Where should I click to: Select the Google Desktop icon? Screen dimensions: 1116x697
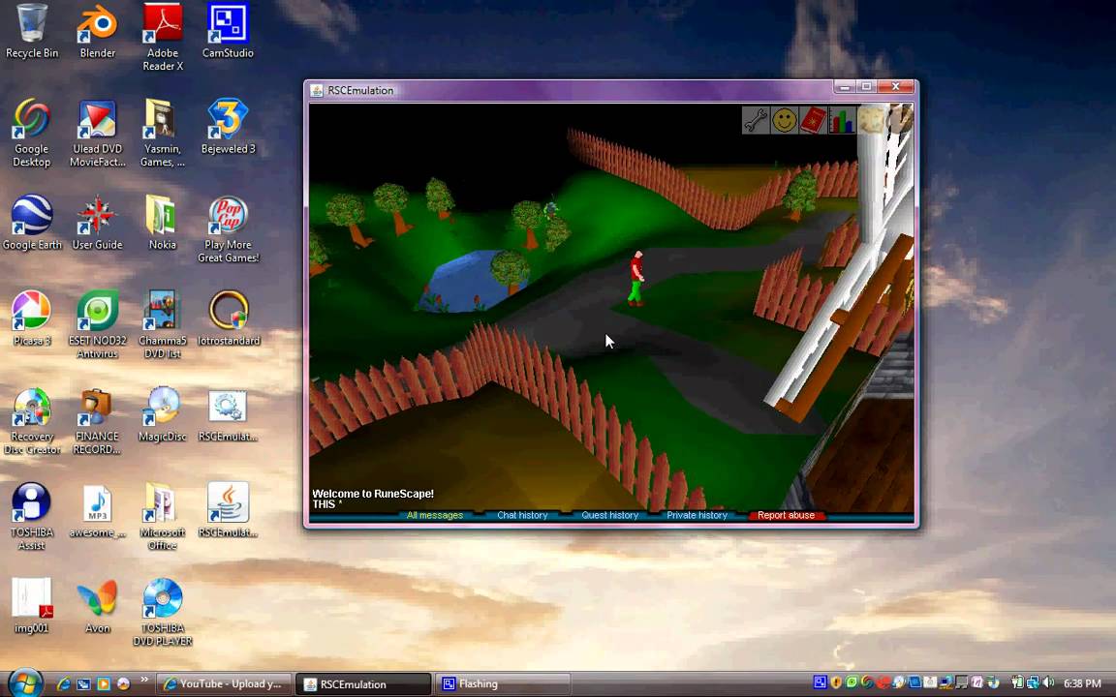(x=32, y=134)
